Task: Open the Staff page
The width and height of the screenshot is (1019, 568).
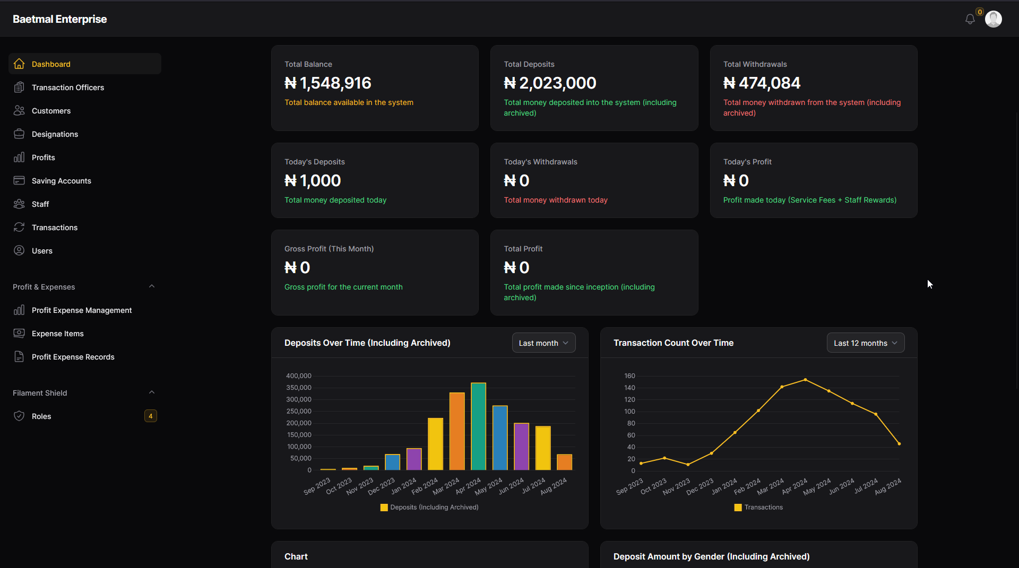Action: tap(40, 204)
